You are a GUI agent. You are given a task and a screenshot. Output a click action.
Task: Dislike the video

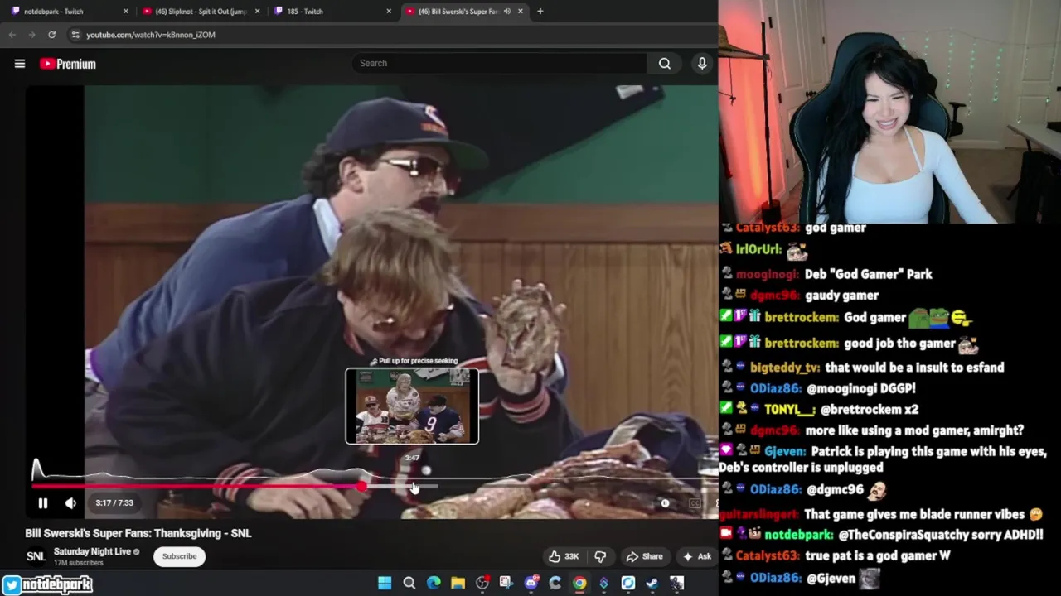point(600,556)
